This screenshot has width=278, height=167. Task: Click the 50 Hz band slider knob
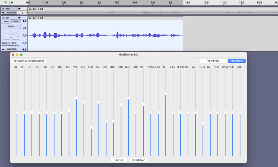(x=47, y=113)
